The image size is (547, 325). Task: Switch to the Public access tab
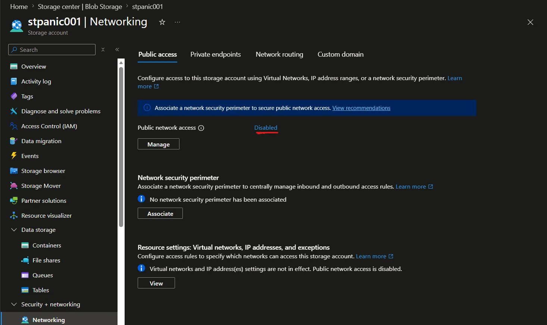[x=157, y=54]
